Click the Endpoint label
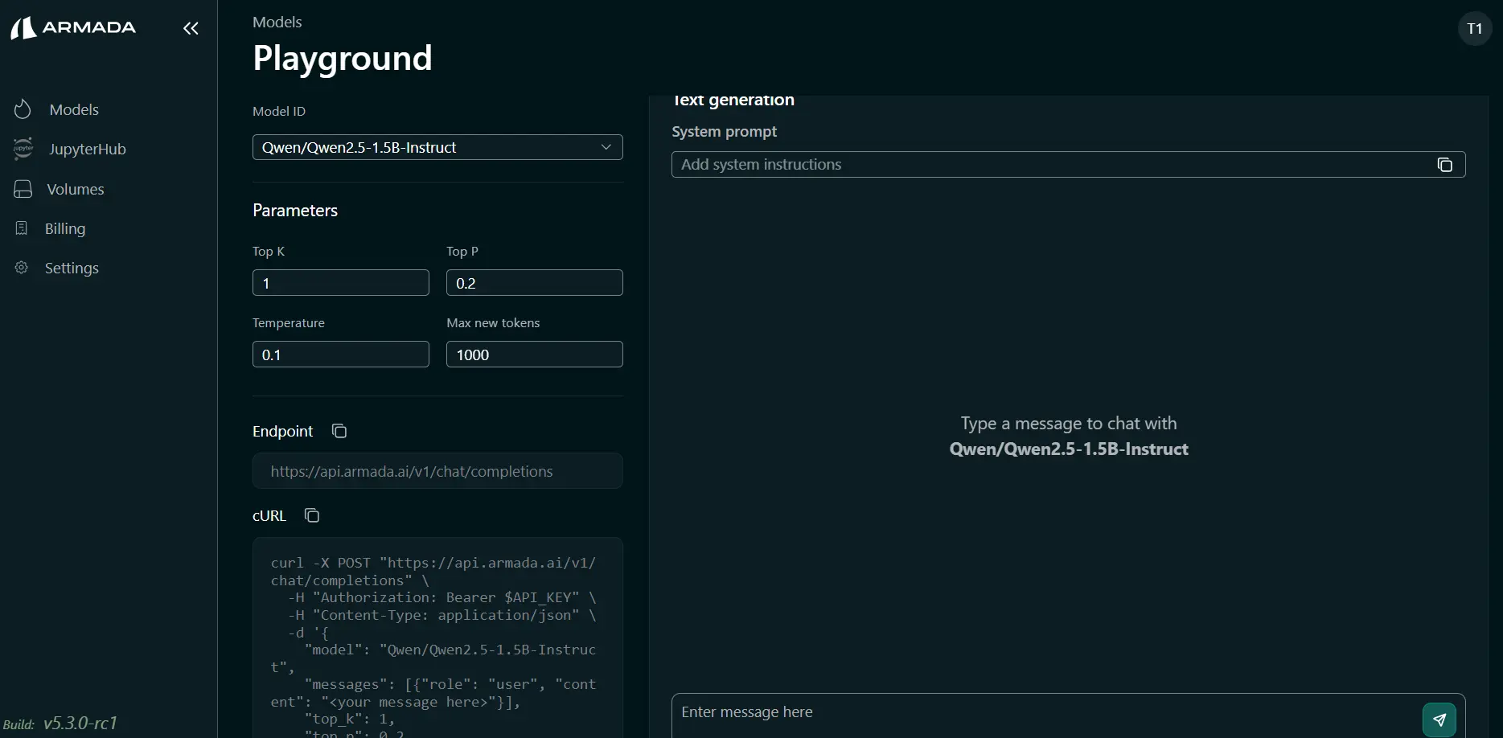The image size is (1503, 738). pyautogui.click(x=283, y=431)
